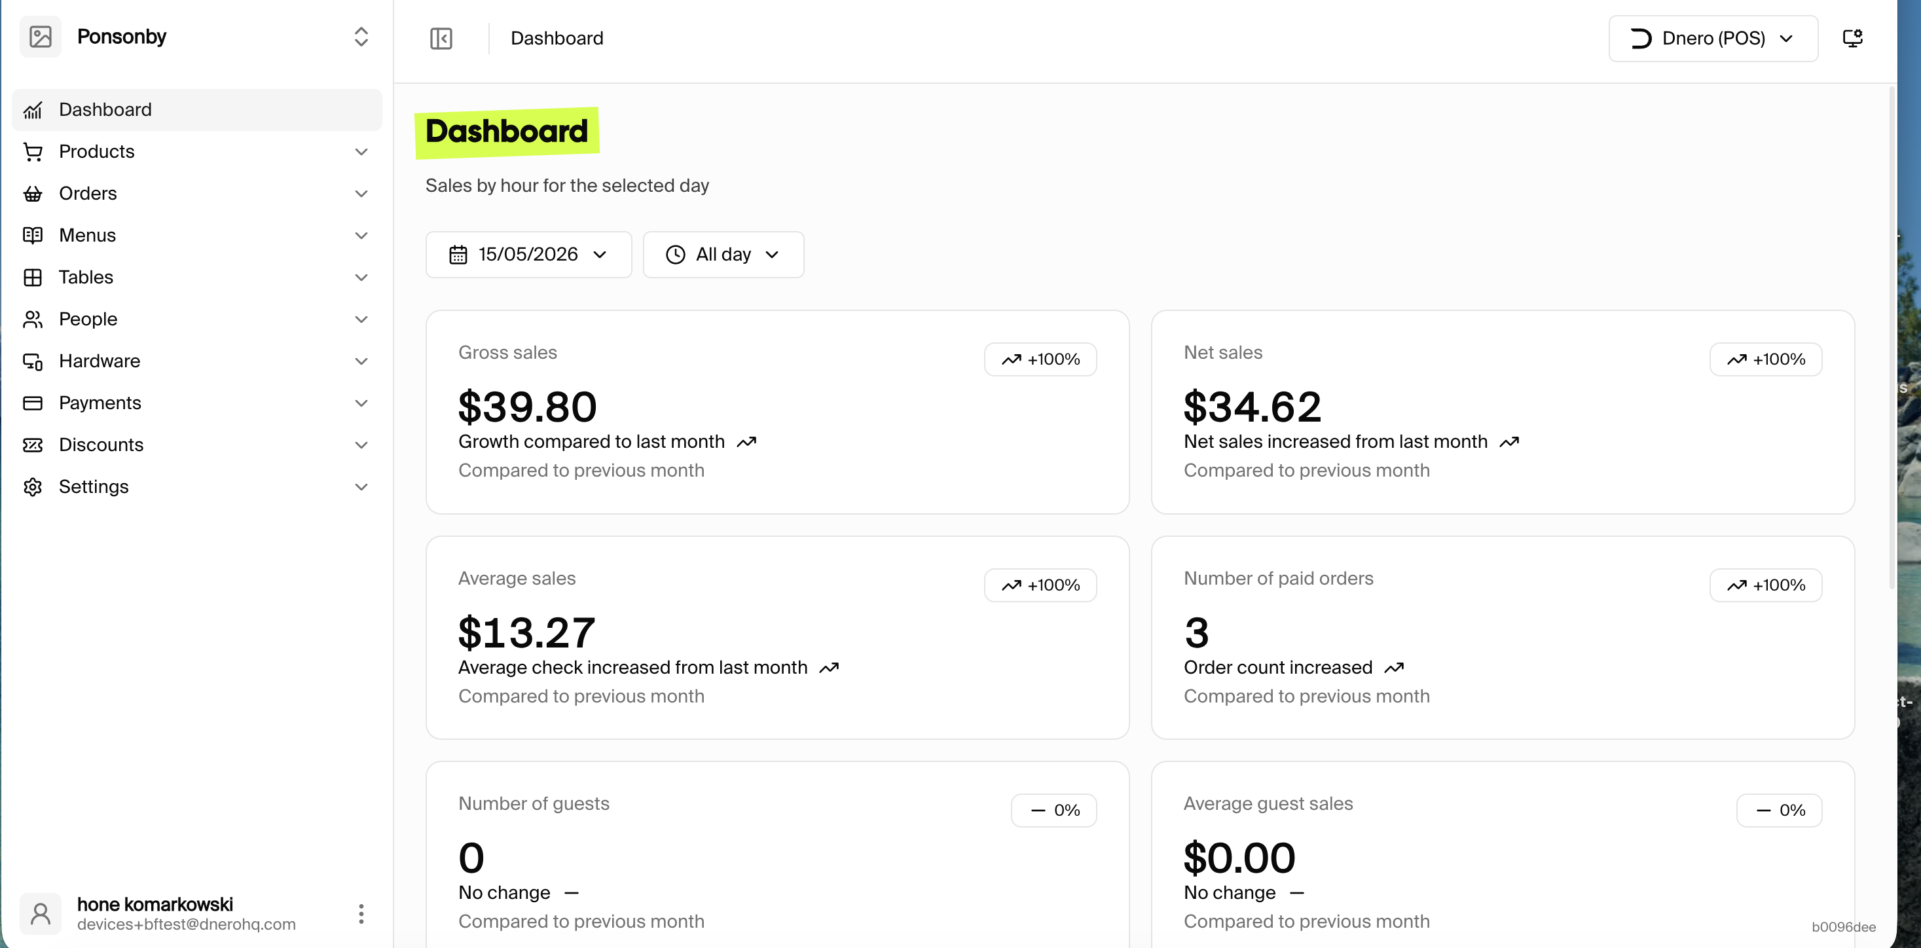Click the Orders basket icon
This screenshot has height=948, width=1921.
(x=33, y=194)
